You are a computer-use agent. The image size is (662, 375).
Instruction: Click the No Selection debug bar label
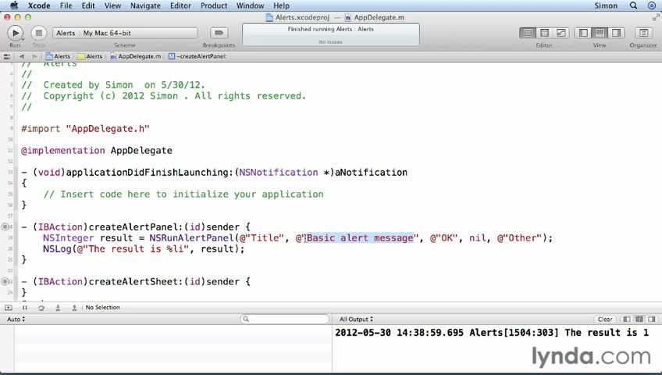pos(102,308)
